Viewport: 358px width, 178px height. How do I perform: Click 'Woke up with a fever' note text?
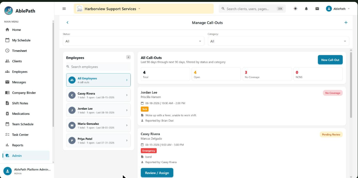(x=171, y=115)
